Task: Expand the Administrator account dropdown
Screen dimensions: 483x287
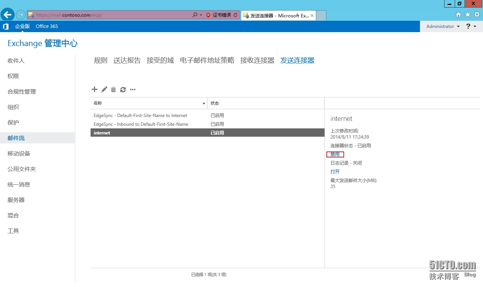Action: 443,26
